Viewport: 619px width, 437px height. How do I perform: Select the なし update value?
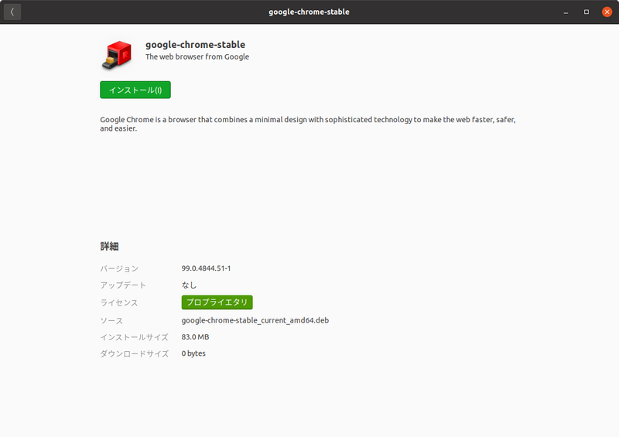pyautogui.click(x=189, y=285)
